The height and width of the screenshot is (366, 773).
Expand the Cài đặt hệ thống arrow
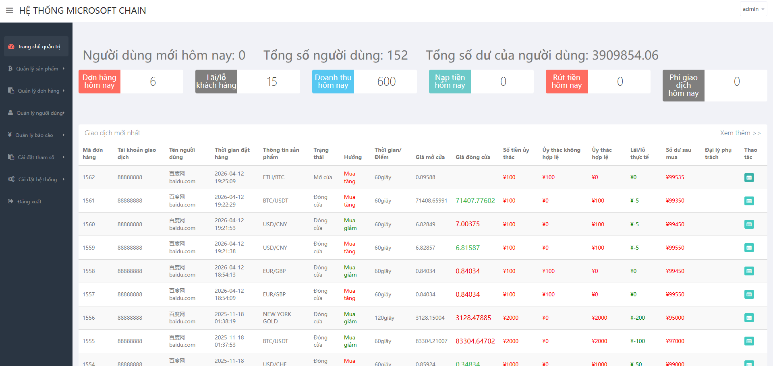[x=64, y=180]
